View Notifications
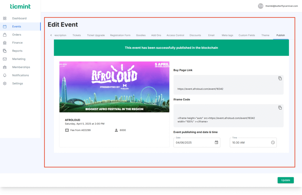Viewport: 302px width, 195px height. click(x=20, y=75)
